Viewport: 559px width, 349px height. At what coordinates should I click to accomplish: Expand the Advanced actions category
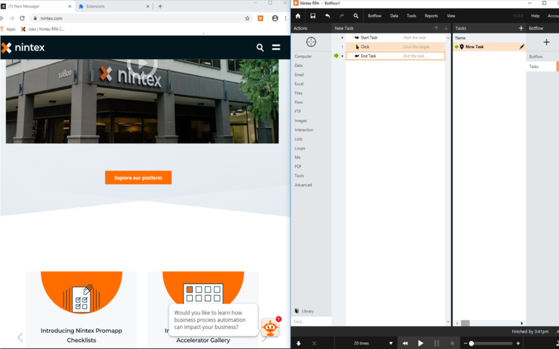[303, 185]
